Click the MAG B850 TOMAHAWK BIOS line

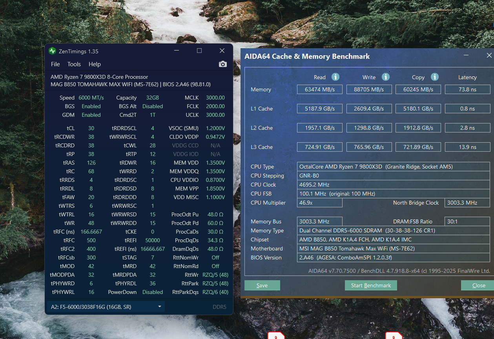pyautogui.click(x=131, y=84)
